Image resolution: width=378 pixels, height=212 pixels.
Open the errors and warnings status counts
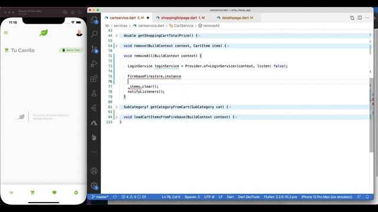[134, 197]
